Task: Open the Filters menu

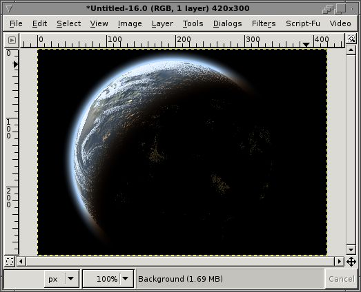Action: pyautogui.click(x=264, y=23)
